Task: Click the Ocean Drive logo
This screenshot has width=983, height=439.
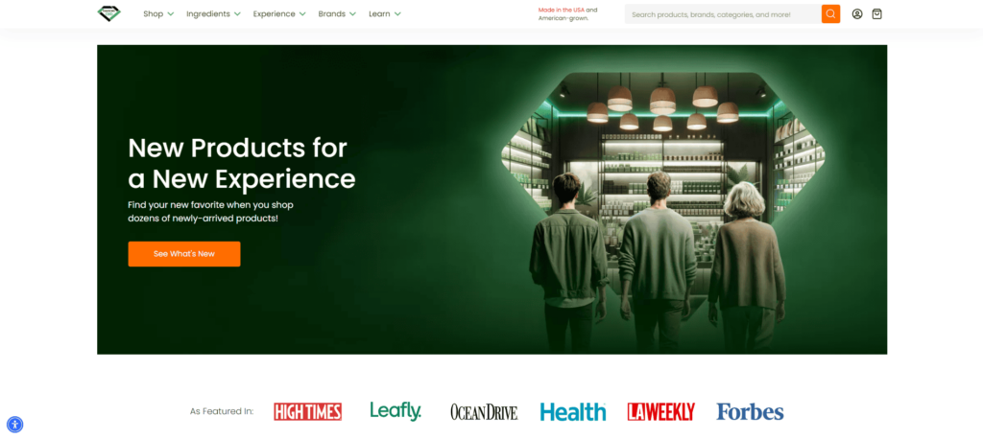Action: (484, 412)
